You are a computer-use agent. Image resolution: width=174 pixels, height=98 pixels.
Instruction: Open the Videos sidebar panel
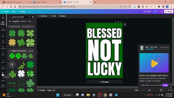coord(3,67)
